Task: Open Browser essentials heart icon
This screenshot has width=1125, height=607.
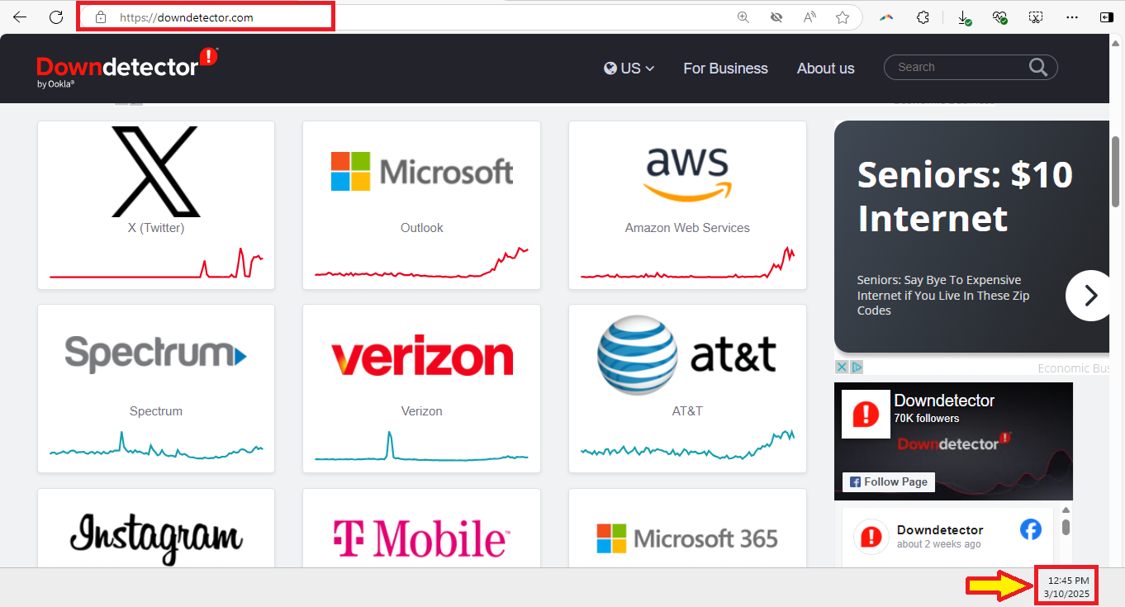Action: (1000, 17)
